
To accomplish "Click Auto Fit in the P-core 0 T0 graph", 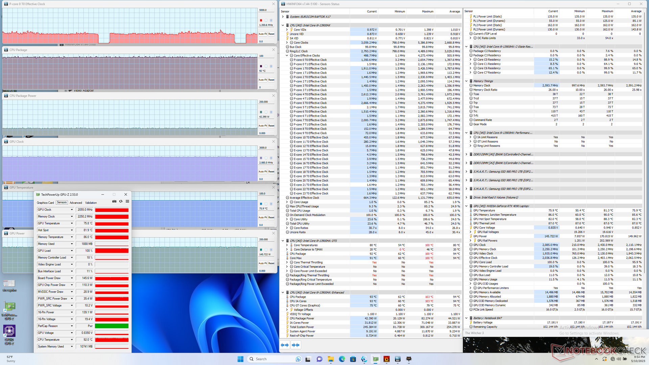I will point(263,34).
